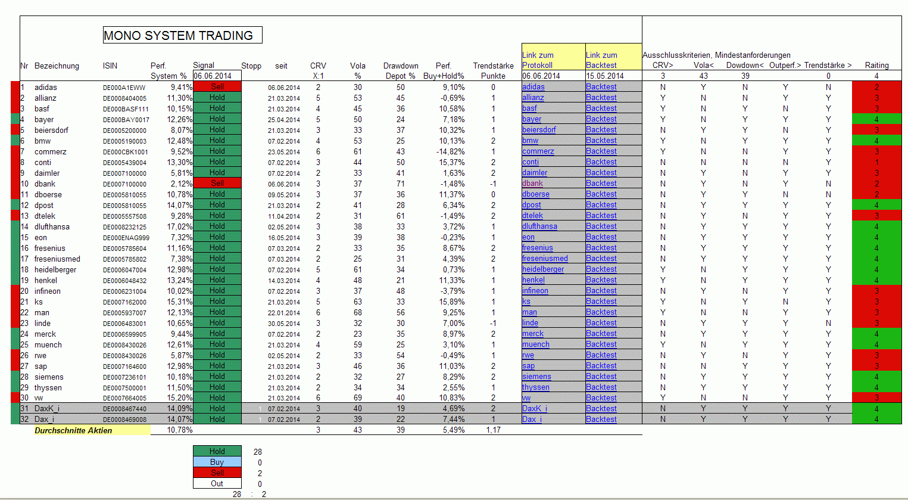Open the dlufthansa protocol link
Screen dimensions: 908x500
(x=539, y=226)
